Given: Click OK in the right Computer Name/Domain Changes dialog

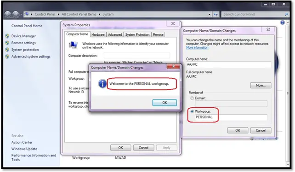Looking at the screenshot, I should click(238, 130).
